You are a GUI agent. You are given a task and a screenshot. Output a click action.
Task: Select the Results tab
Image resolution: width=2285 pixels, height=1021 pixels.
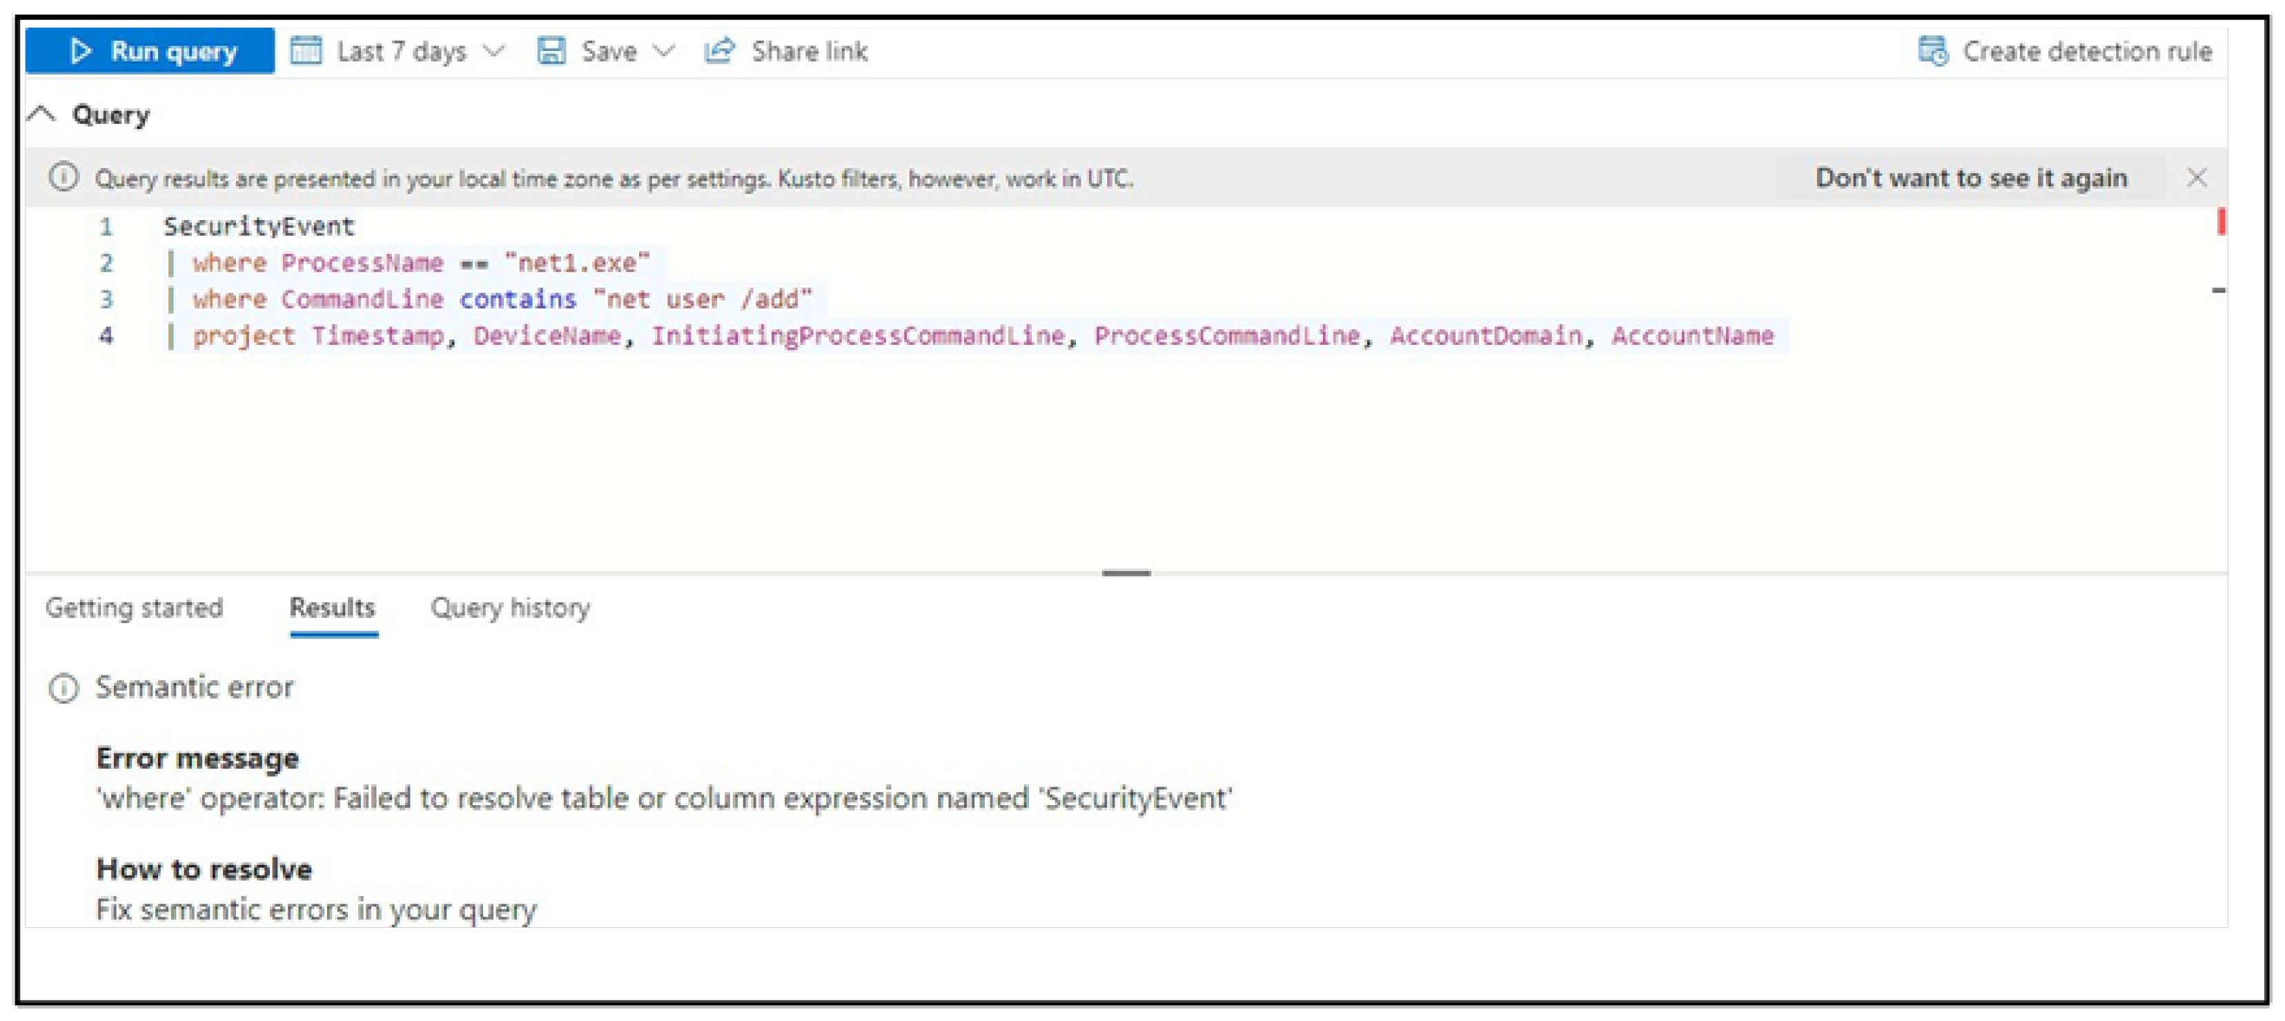(x=333, y=608)
